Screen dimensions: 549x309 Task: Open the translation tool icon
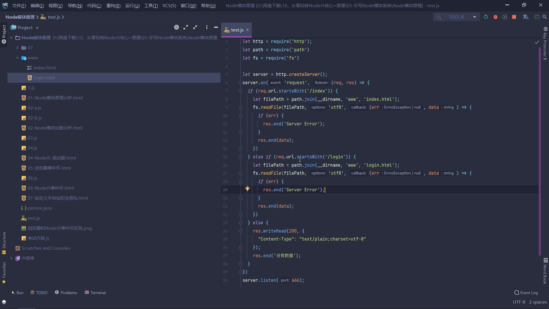tap(526, 17)
